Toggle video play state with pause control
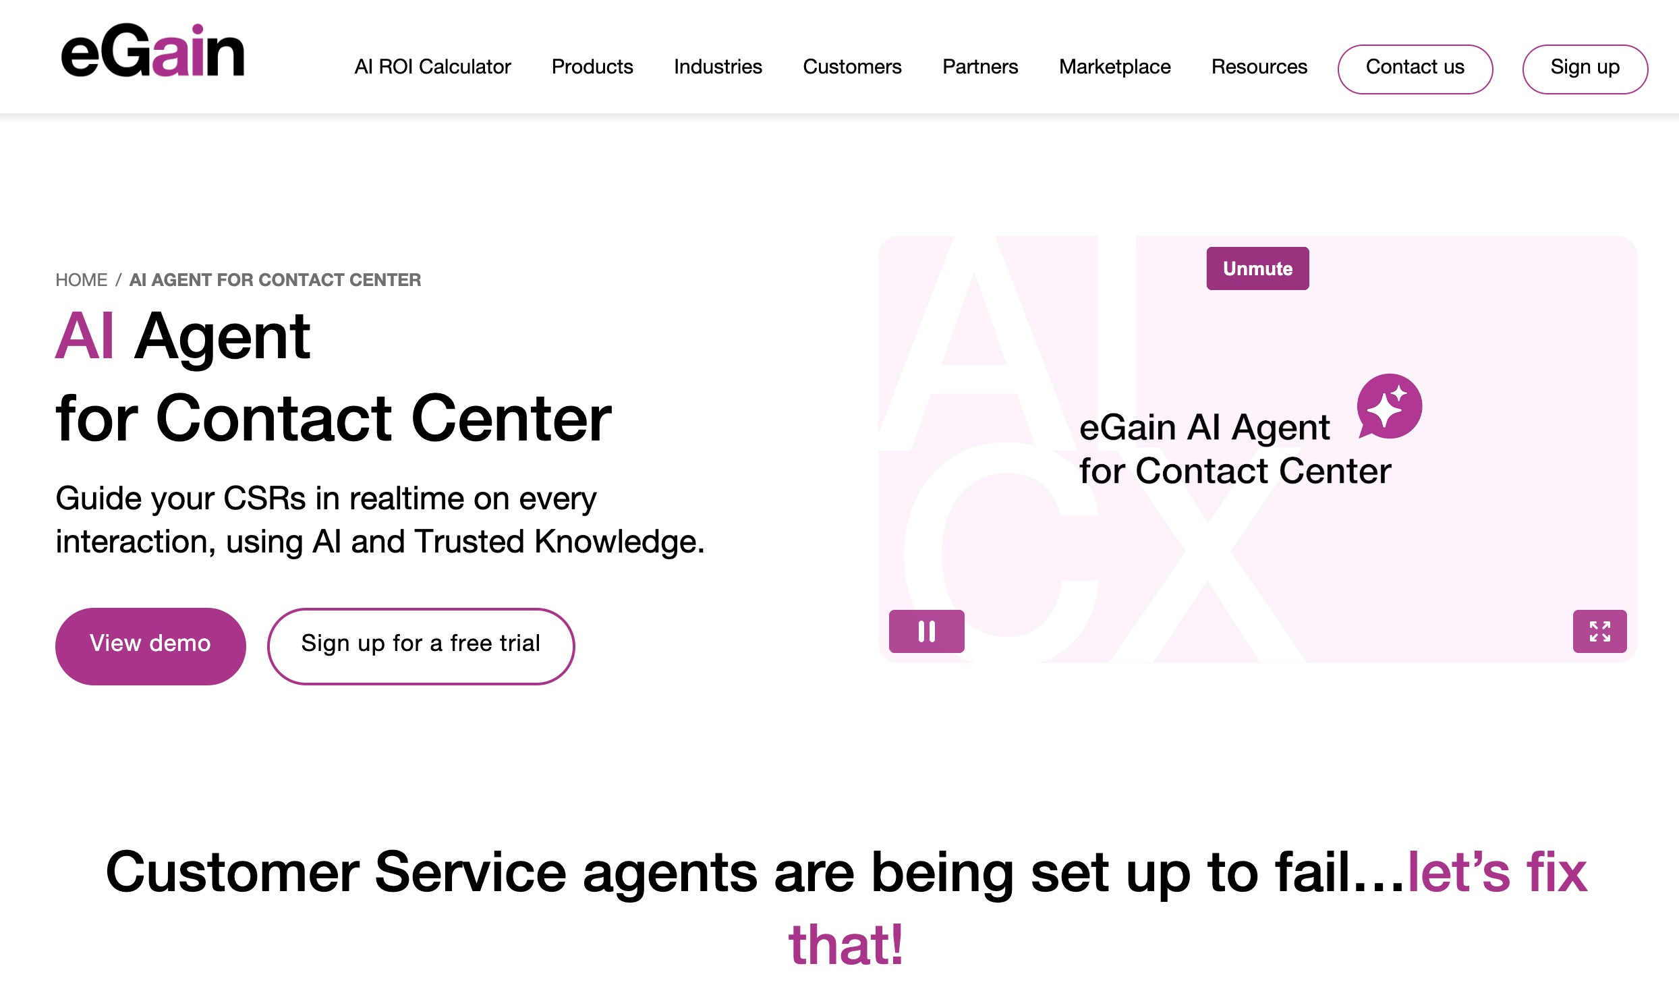The image size is (1679, 993). [926, 630]
